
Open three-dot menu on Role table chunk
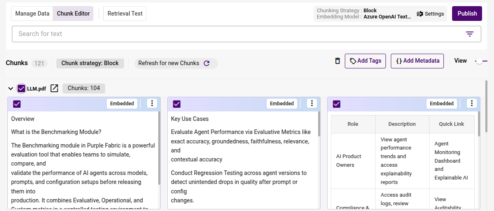point(472,104)
